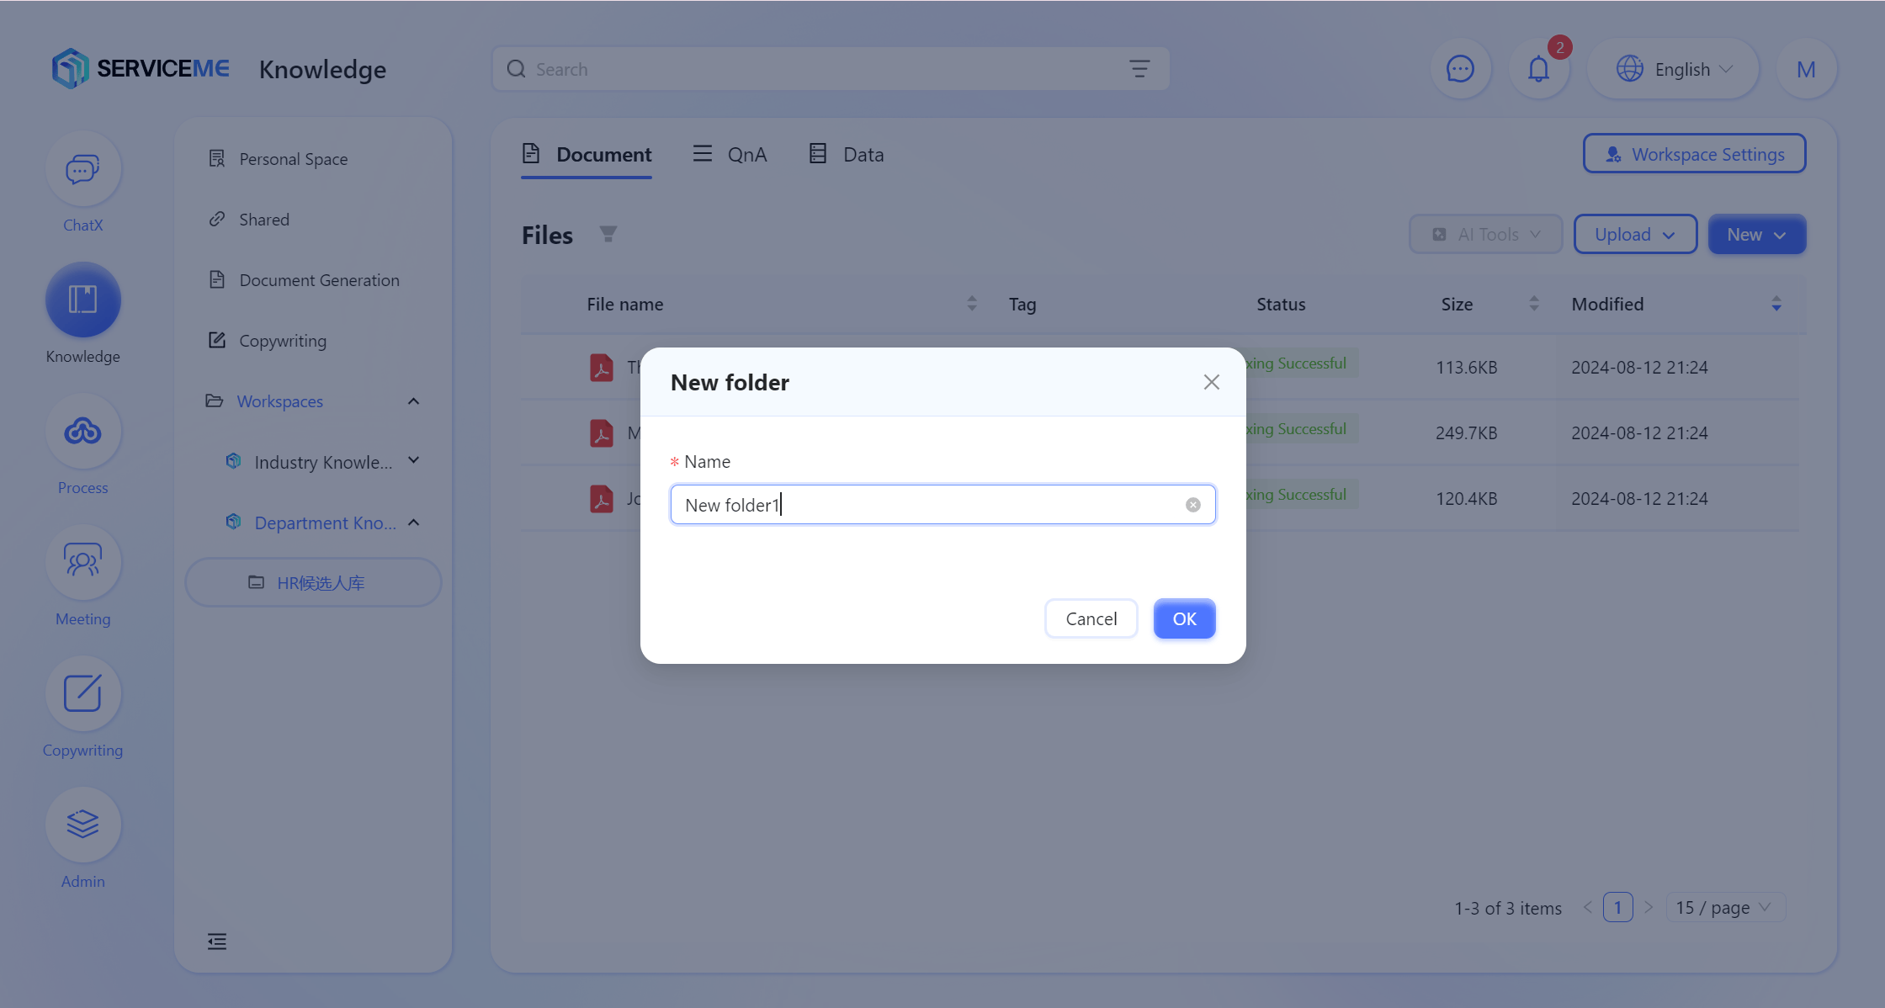This screenshot has height=1008, width=1885.
Task: Open the Meeting module icon
Action: [x=82, y=563]
